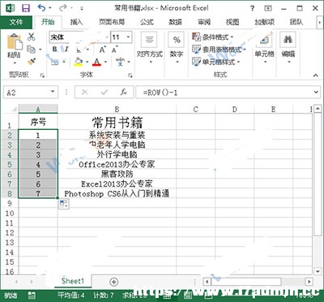Screen dimensions: 324x302
Task: Apply the red font color A
Action: (96, 62)
